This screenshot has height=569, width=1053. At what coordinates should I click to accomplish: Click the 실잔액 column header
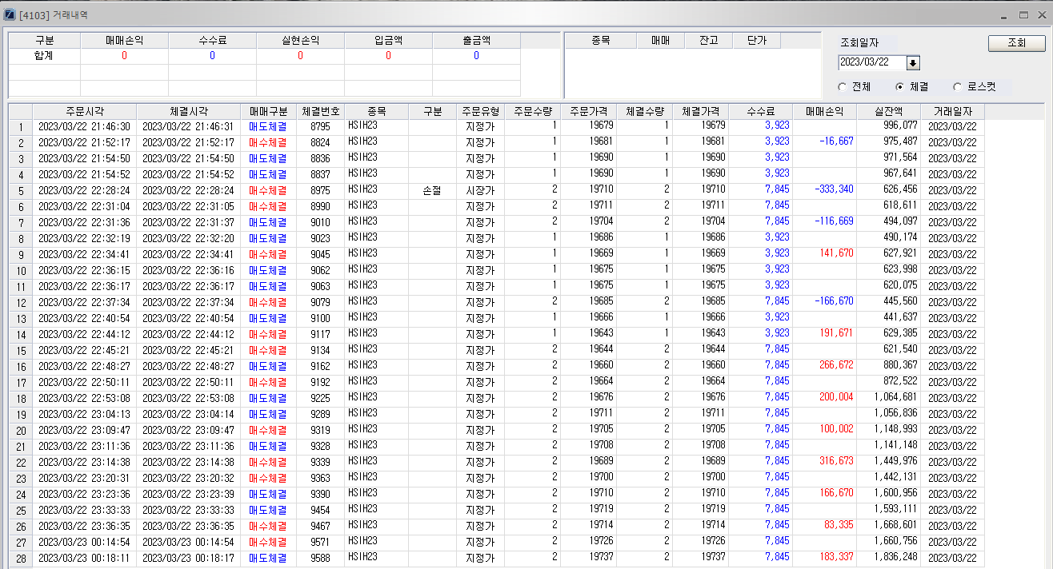[x=888, y=112]
